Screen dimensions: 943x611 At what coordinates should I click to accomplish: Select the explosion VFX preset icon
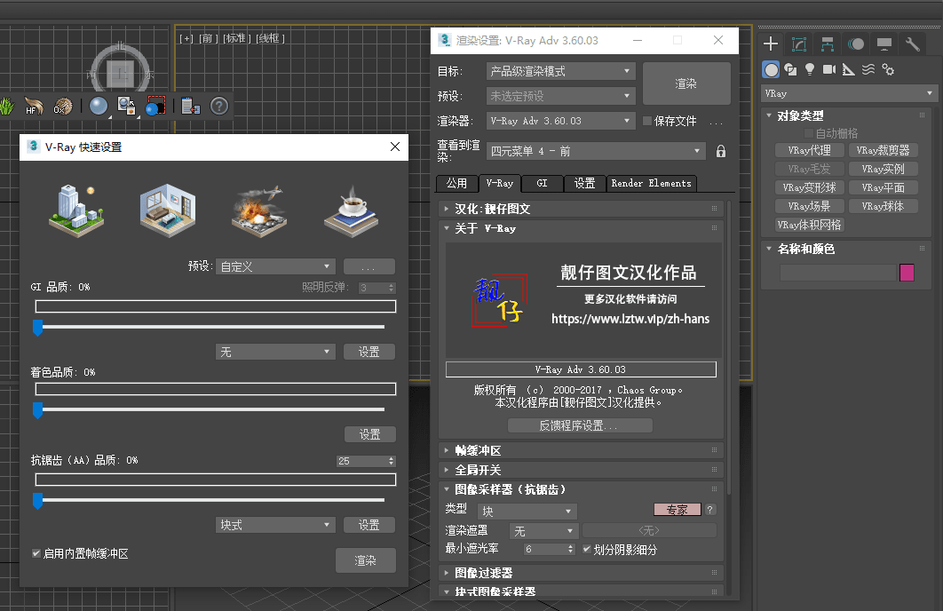(259, 210)
